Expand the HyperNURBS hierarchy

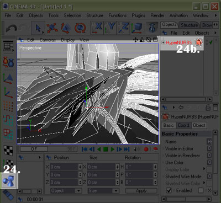pyautogui.click(x=163, y=42)
